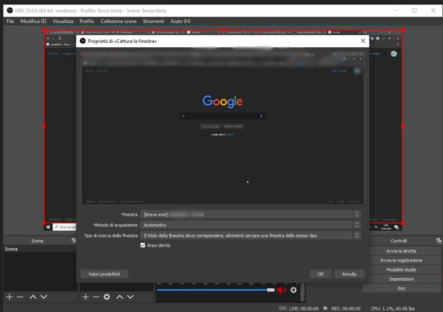Close the Cattura la finestra properties dialog

coord(363,41)
